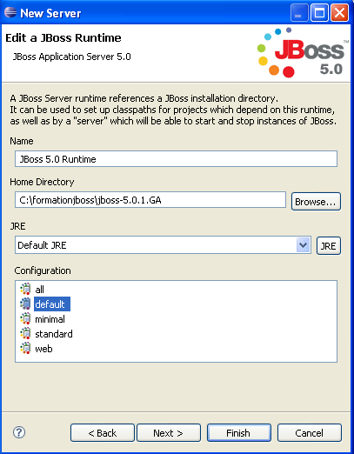354x454 pixels.
Task: Select the 'web' configuration
Action: coord(43,349)
